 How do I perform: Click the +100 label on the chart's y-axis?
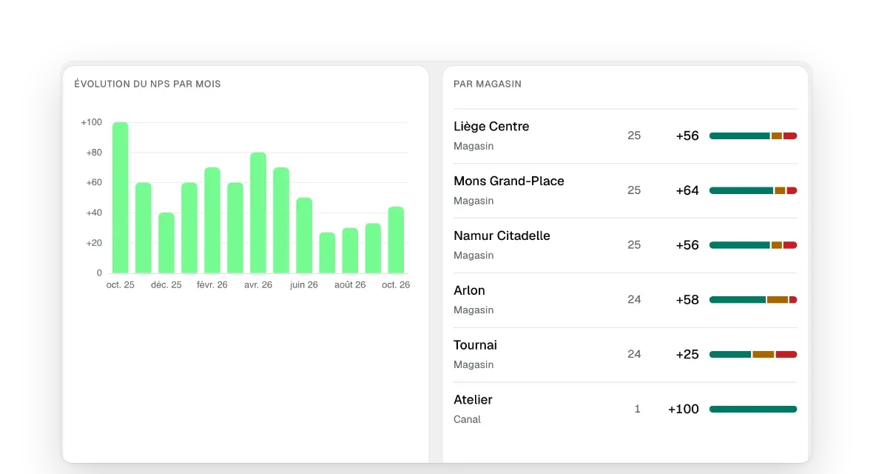pos(91,122)
